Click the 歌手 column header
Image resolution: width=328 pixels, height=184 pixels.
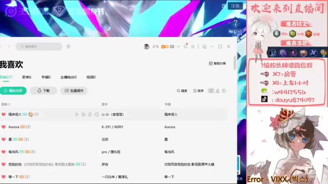click(105, 104)
